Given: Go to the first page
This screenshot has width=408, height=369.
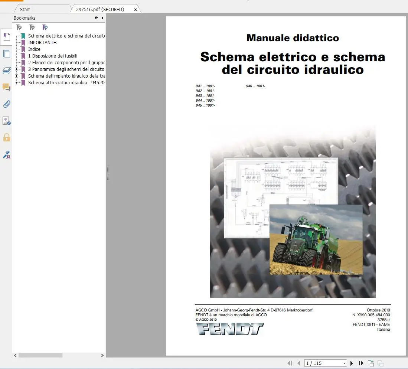Looking at the screenshot, I should point(290,363).
